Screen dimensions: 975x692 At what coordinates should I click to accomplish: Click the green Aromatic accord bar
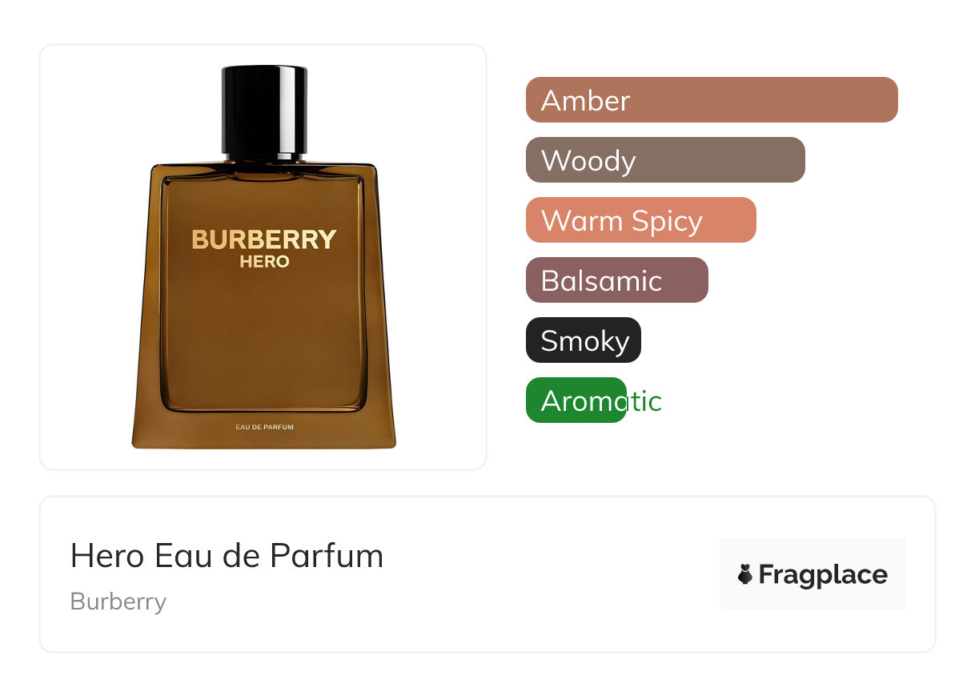click(x=576, y=400)
